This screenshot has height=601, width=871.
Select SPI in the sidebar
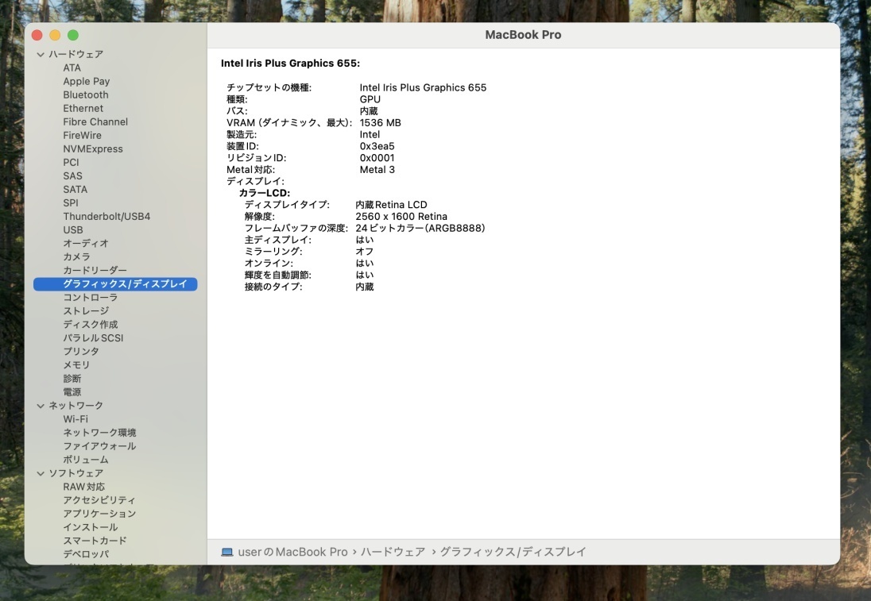pyautogui.click(x=71, y=202)
